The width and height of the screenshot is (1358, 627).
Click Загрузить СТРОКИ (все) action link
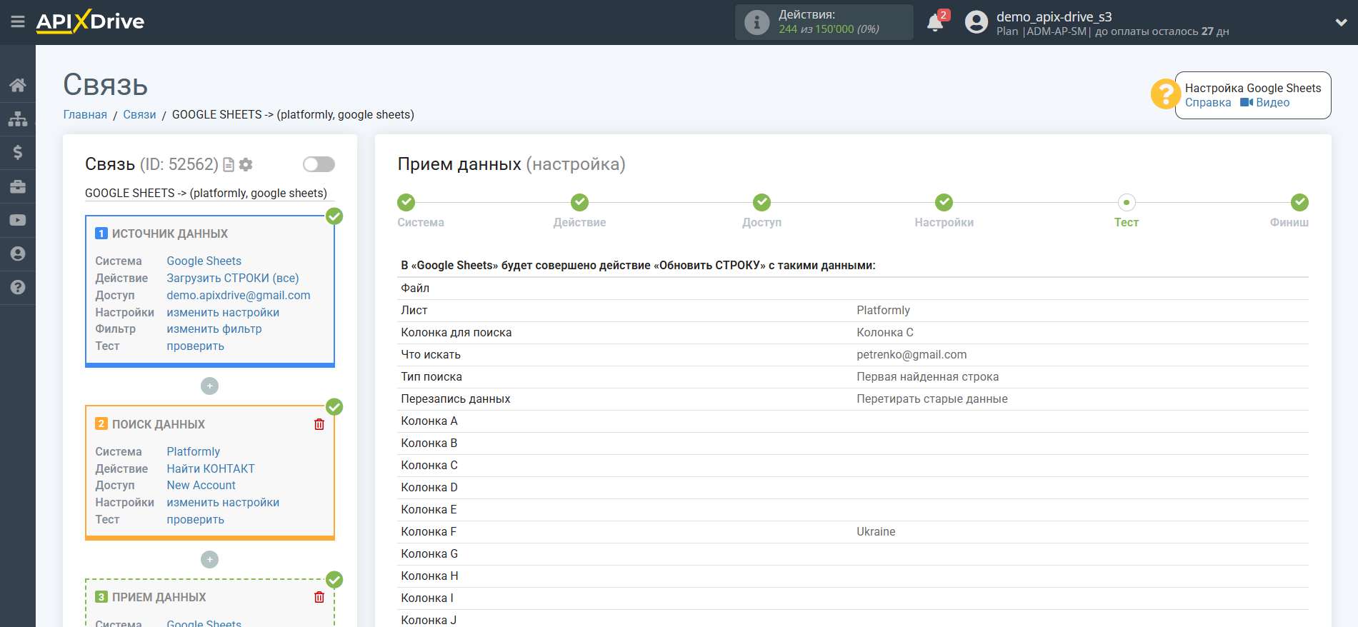tap(233, 278)
